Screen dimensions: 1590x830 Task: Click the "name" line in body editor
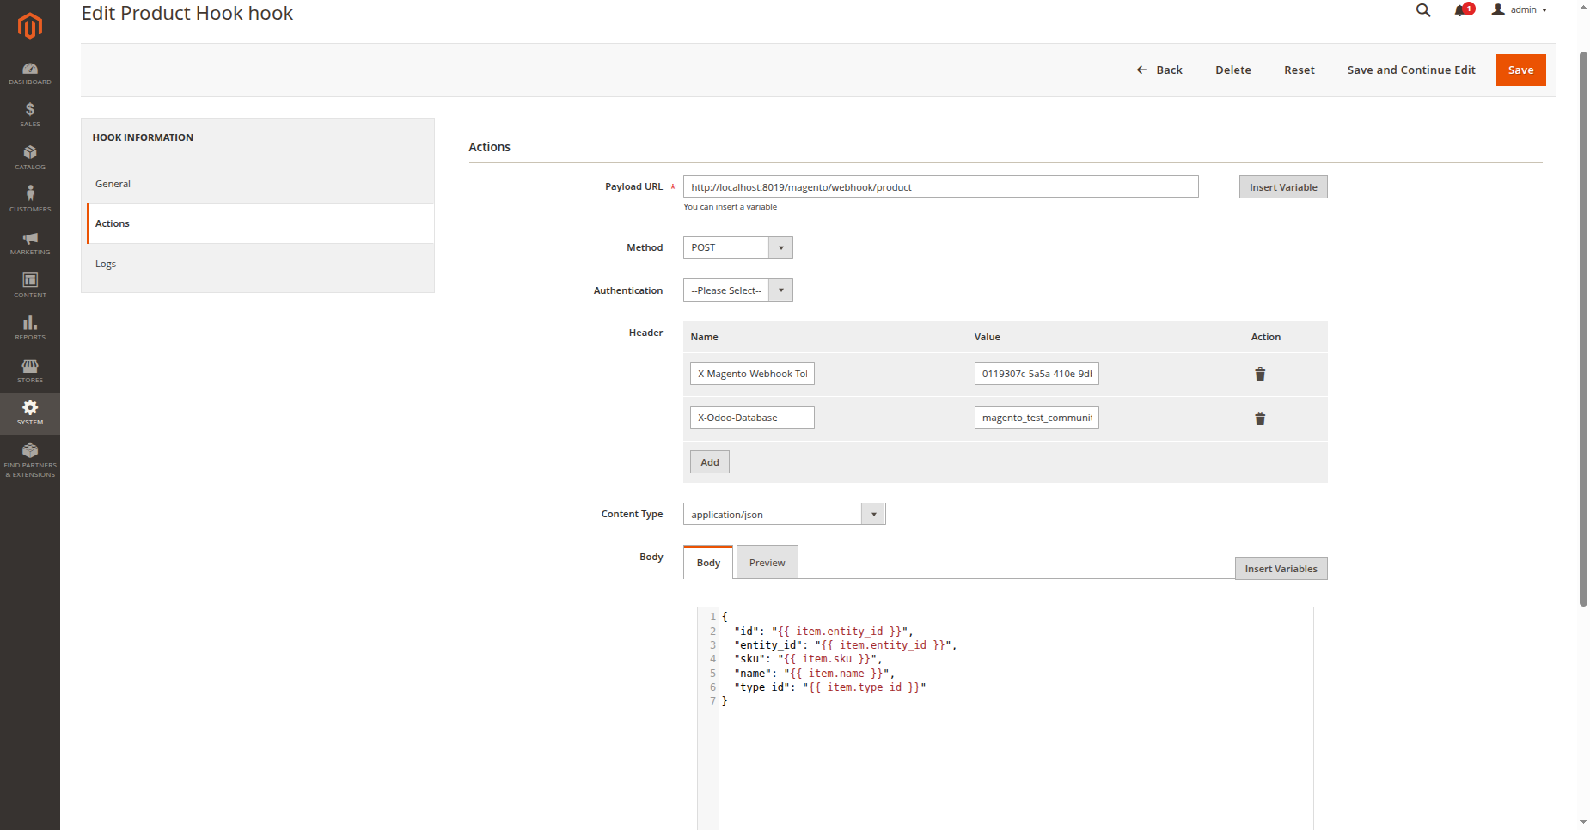(x=814, y=674)
